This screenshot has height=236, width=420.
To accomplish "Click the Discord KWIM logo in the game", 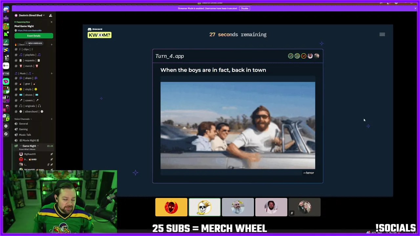I will (x=99, y=33).
